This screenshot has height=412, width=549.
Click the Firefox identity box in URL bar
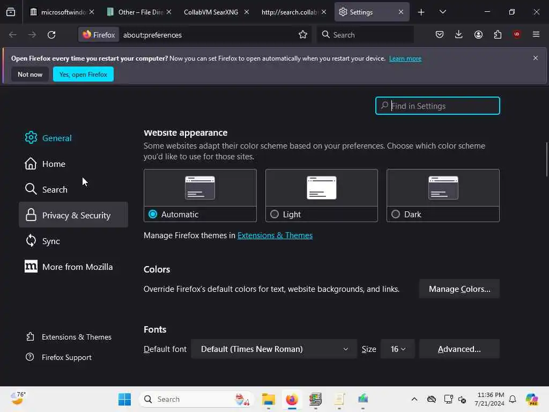click(99, 35)
